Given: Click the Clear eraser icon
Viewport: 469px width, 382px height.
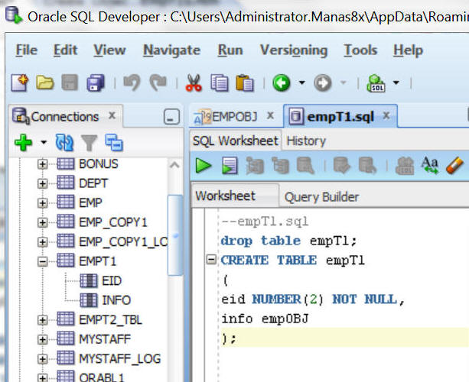Looking at the screenshot, I should click(x=454, y=166).
